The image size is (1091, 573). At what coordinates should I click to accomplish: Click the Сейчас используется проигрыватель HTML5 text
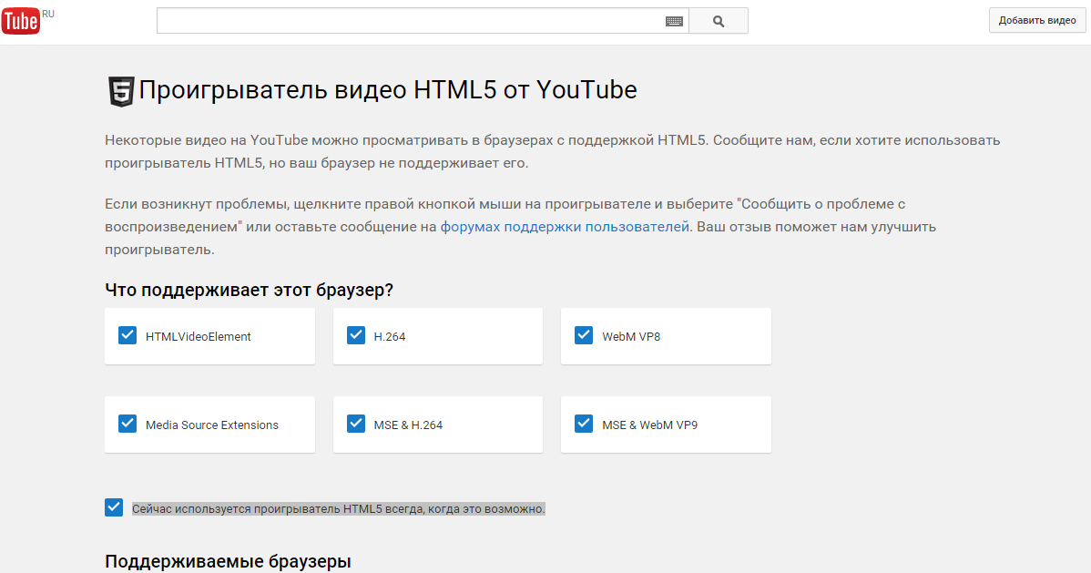click(338, 509)
